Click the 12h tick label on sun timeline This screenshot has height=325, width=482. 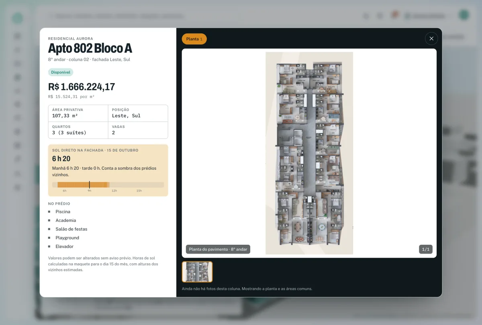point(114,191)
